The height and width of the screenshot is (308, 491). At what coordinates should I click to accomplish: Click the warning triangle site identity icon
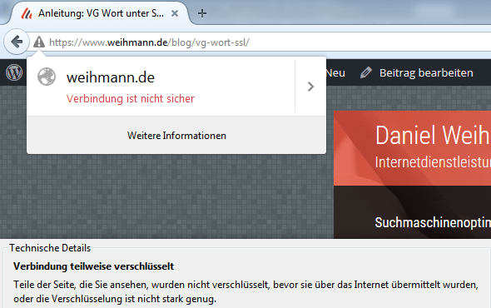click(39, 42)
